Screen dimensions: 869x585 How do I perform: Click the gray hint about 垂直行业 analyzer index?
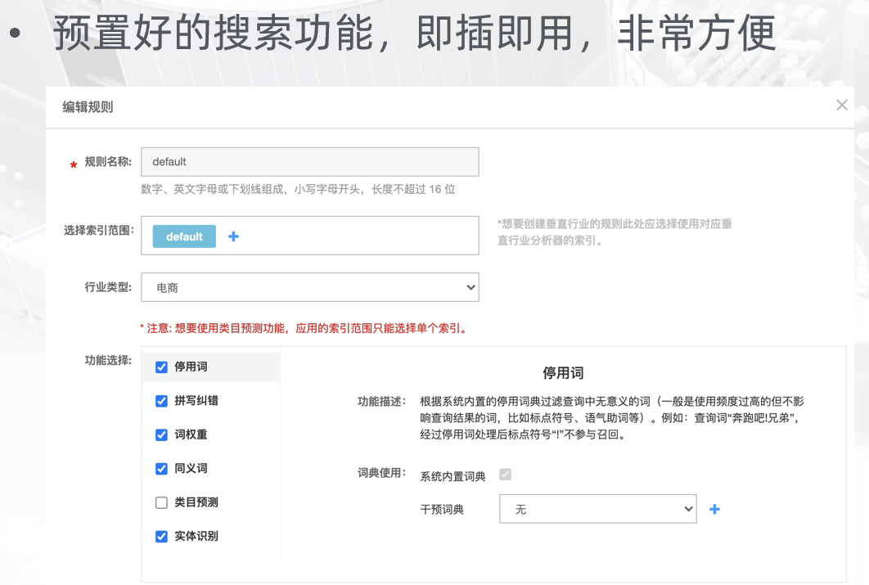(x=615, y=232)
